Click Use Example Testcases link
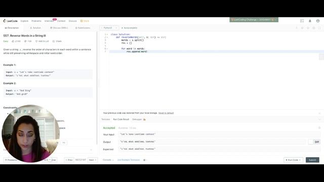Viewport: 324px width, 182px height. 129,160
